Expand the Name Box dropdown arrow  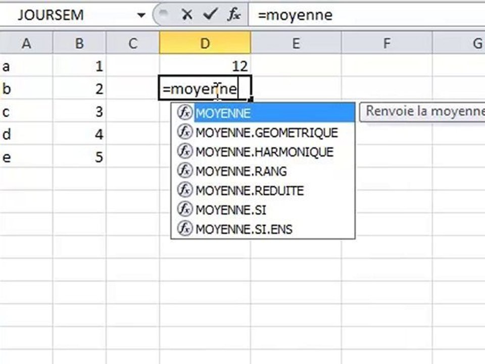[141, 15]
